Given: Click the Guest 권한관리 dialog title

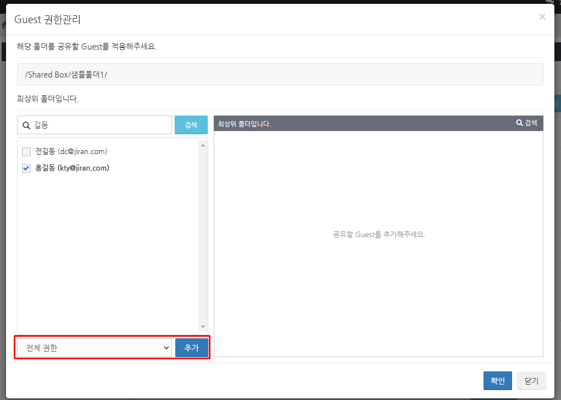Looking at the screenshot, I should click(x=48, y=20).
